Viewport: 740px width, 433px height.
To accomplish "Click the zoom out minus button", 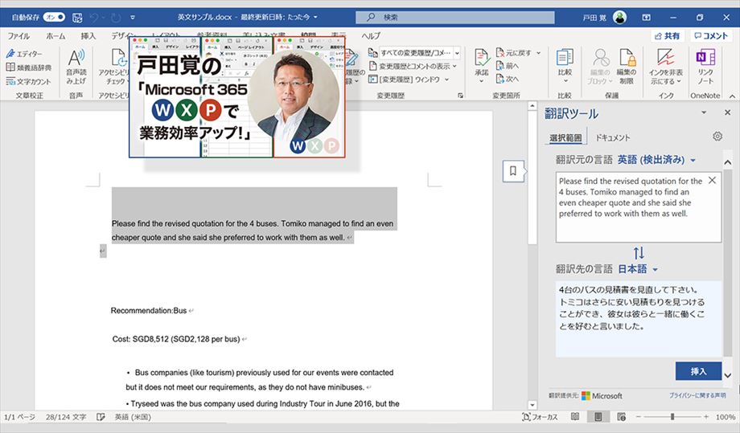I will coord(638,417).
